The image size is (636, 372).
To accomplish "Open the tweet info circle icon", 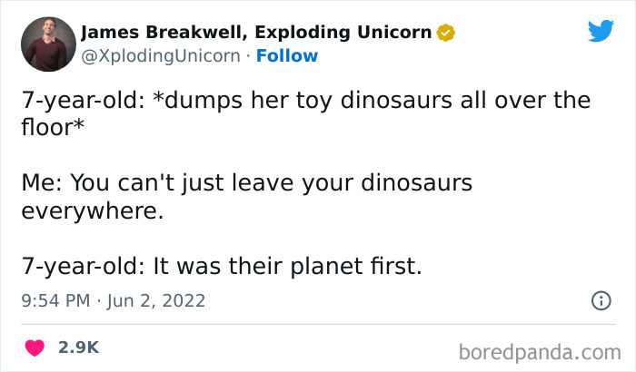I will click(x=601, y=300).
